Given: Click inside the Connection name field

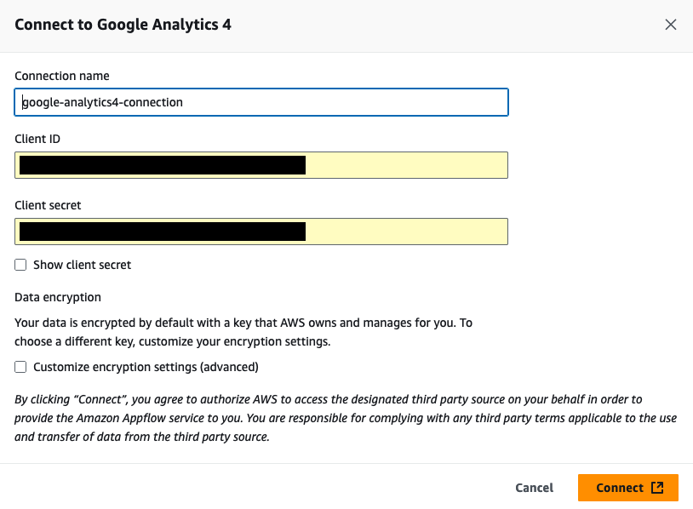Looking at the screenshot, I should pyautogui.click(x=261, y=102).
